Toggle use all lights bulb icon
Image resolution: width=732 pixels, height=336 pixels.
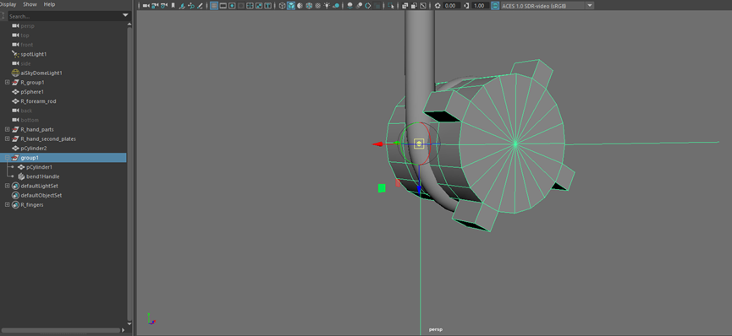click(327, 6)
